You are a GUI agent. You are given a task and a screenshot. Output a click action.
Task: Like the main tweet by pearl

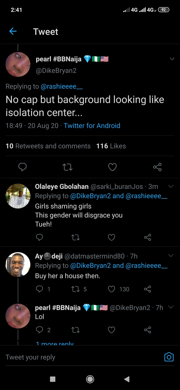pos(112,167)
